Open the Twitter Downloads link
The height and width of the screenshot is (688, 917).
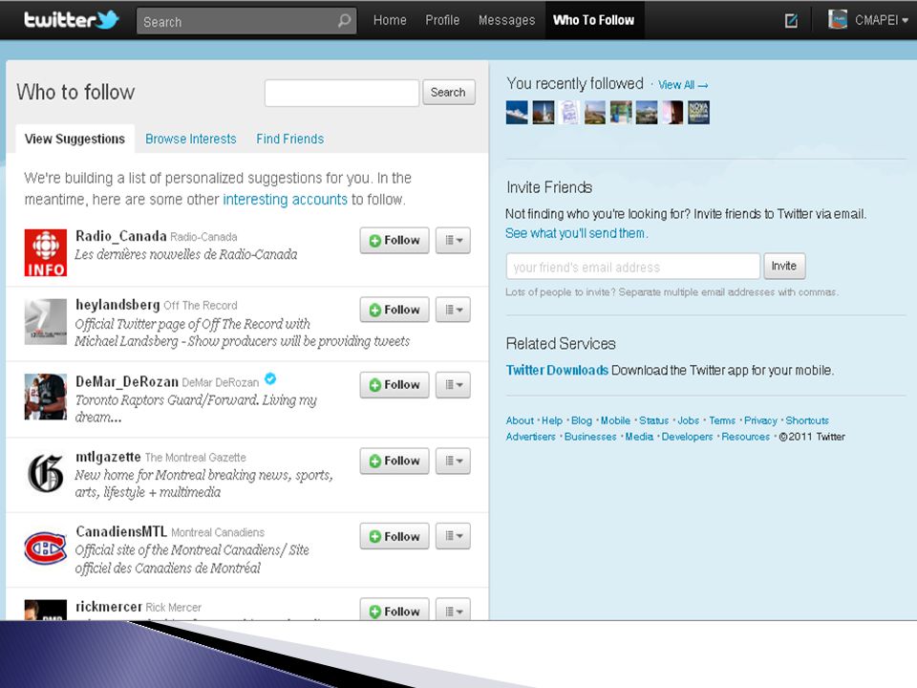click(557, 371)
